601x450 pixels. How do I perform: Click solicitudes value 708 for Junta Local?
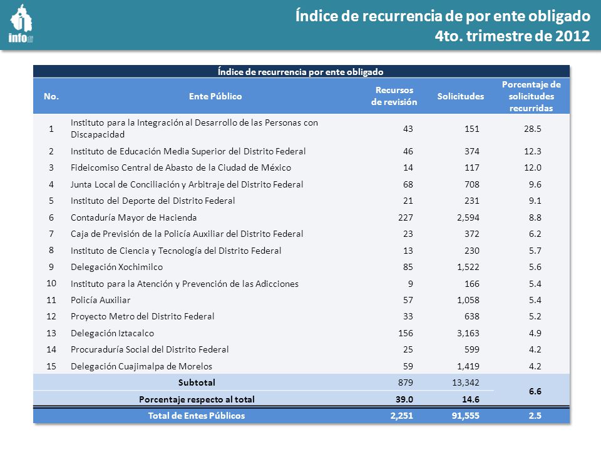(472, 184)
